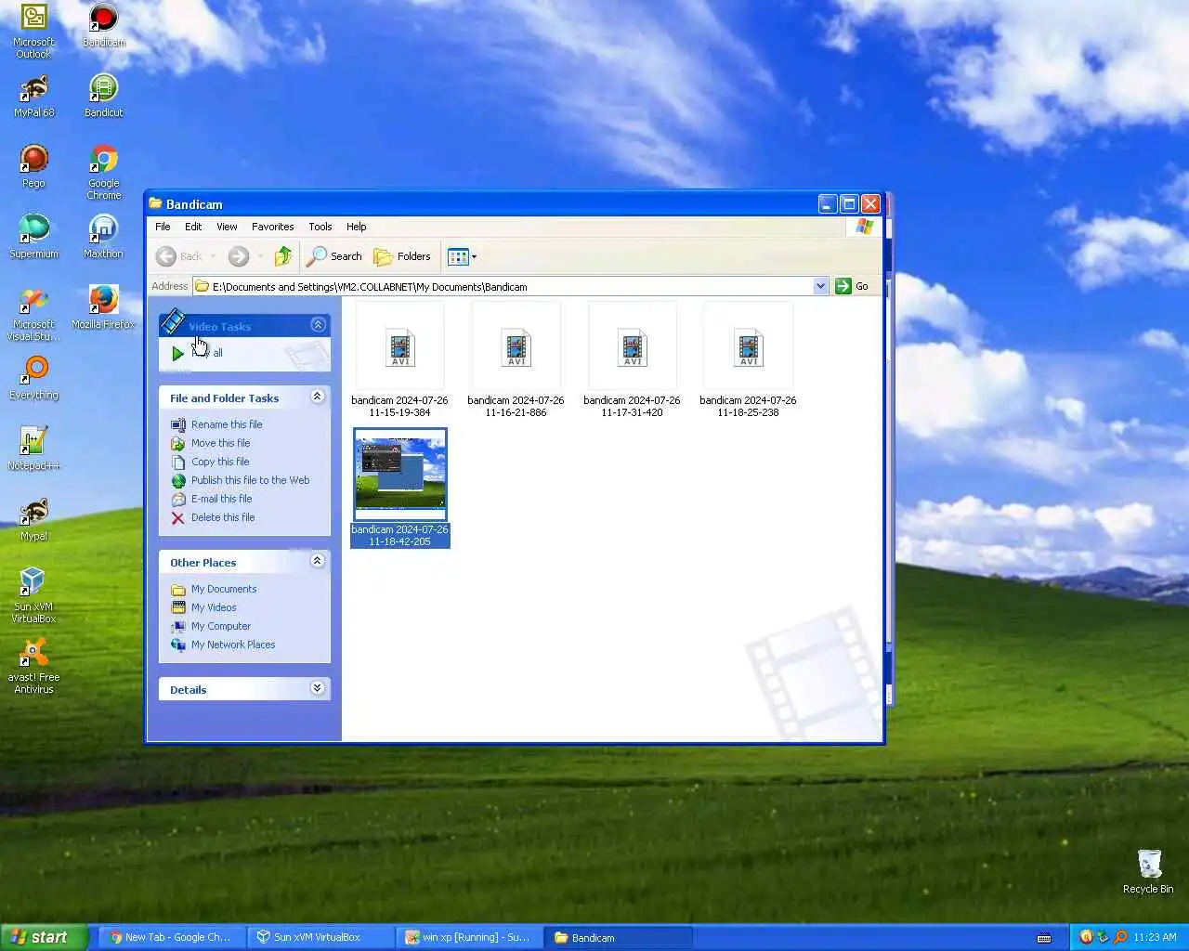
Task: Open Bandicut desktop icon
Action: click(x=103, y=97)
